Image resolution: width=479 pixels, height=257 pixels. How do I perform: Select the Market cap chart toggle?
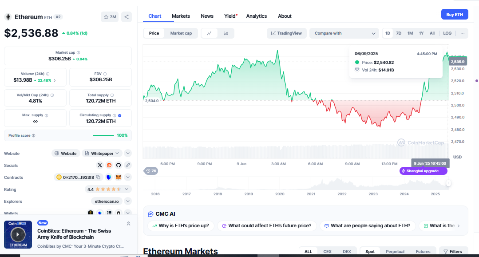click(181, 33)
